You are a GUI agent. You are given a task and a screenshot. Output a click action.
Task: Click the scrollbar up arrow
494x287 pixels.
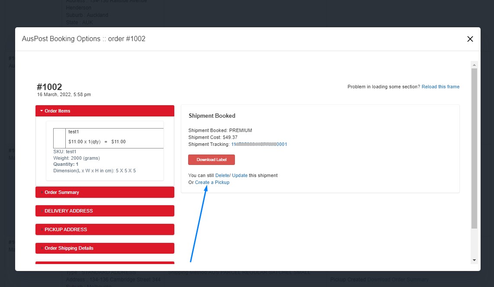tap(474, 65)
